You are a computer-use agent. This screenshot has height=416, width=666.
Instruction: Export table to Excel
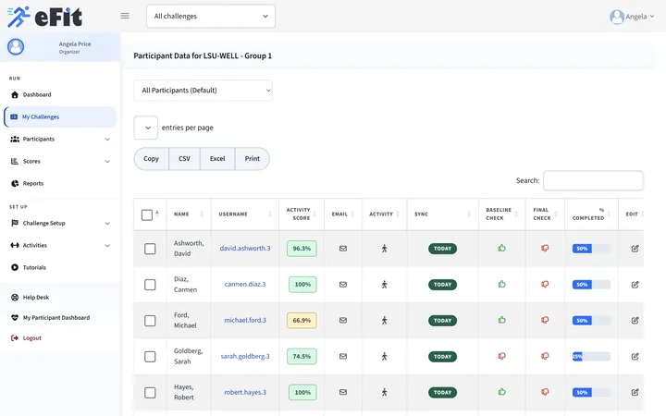coord(217,159)
